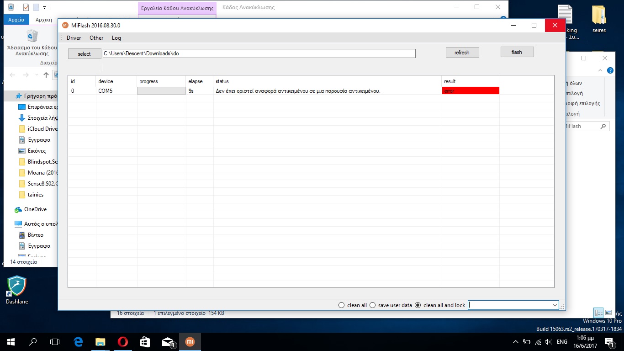The image size is (624, 351).
Task: Show hidden system tray icons
Action: point(516,342)
